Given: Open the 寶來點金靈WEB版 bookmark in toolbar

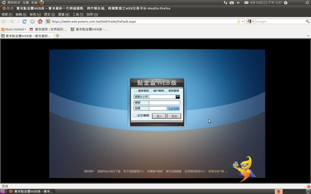Looking at the screenshot, I should point(89,29).
